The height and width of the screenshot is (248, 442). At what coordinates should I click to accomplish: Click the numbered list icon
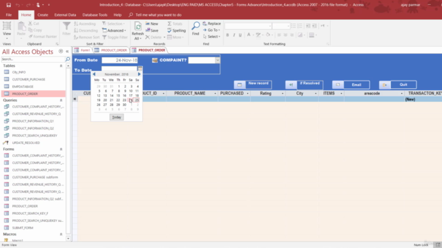click(x=300, y=26)
